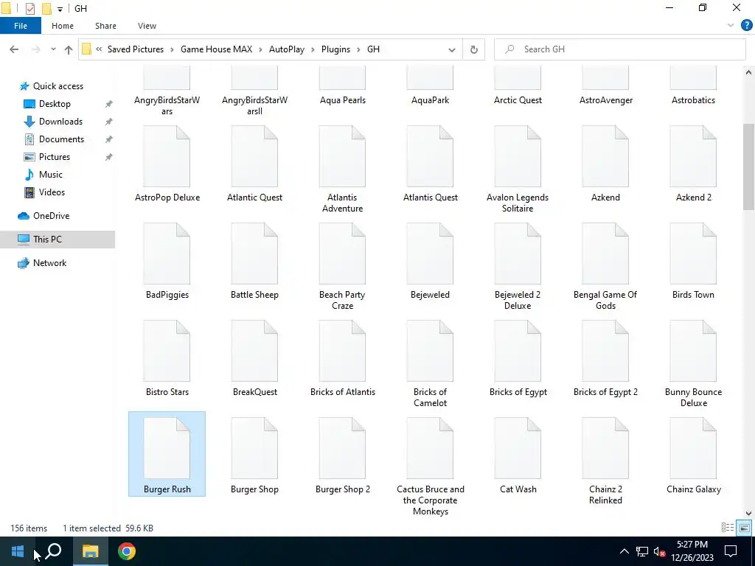Open Desktop in navigation pane
755x566 pixels.
tap(55, 104)
